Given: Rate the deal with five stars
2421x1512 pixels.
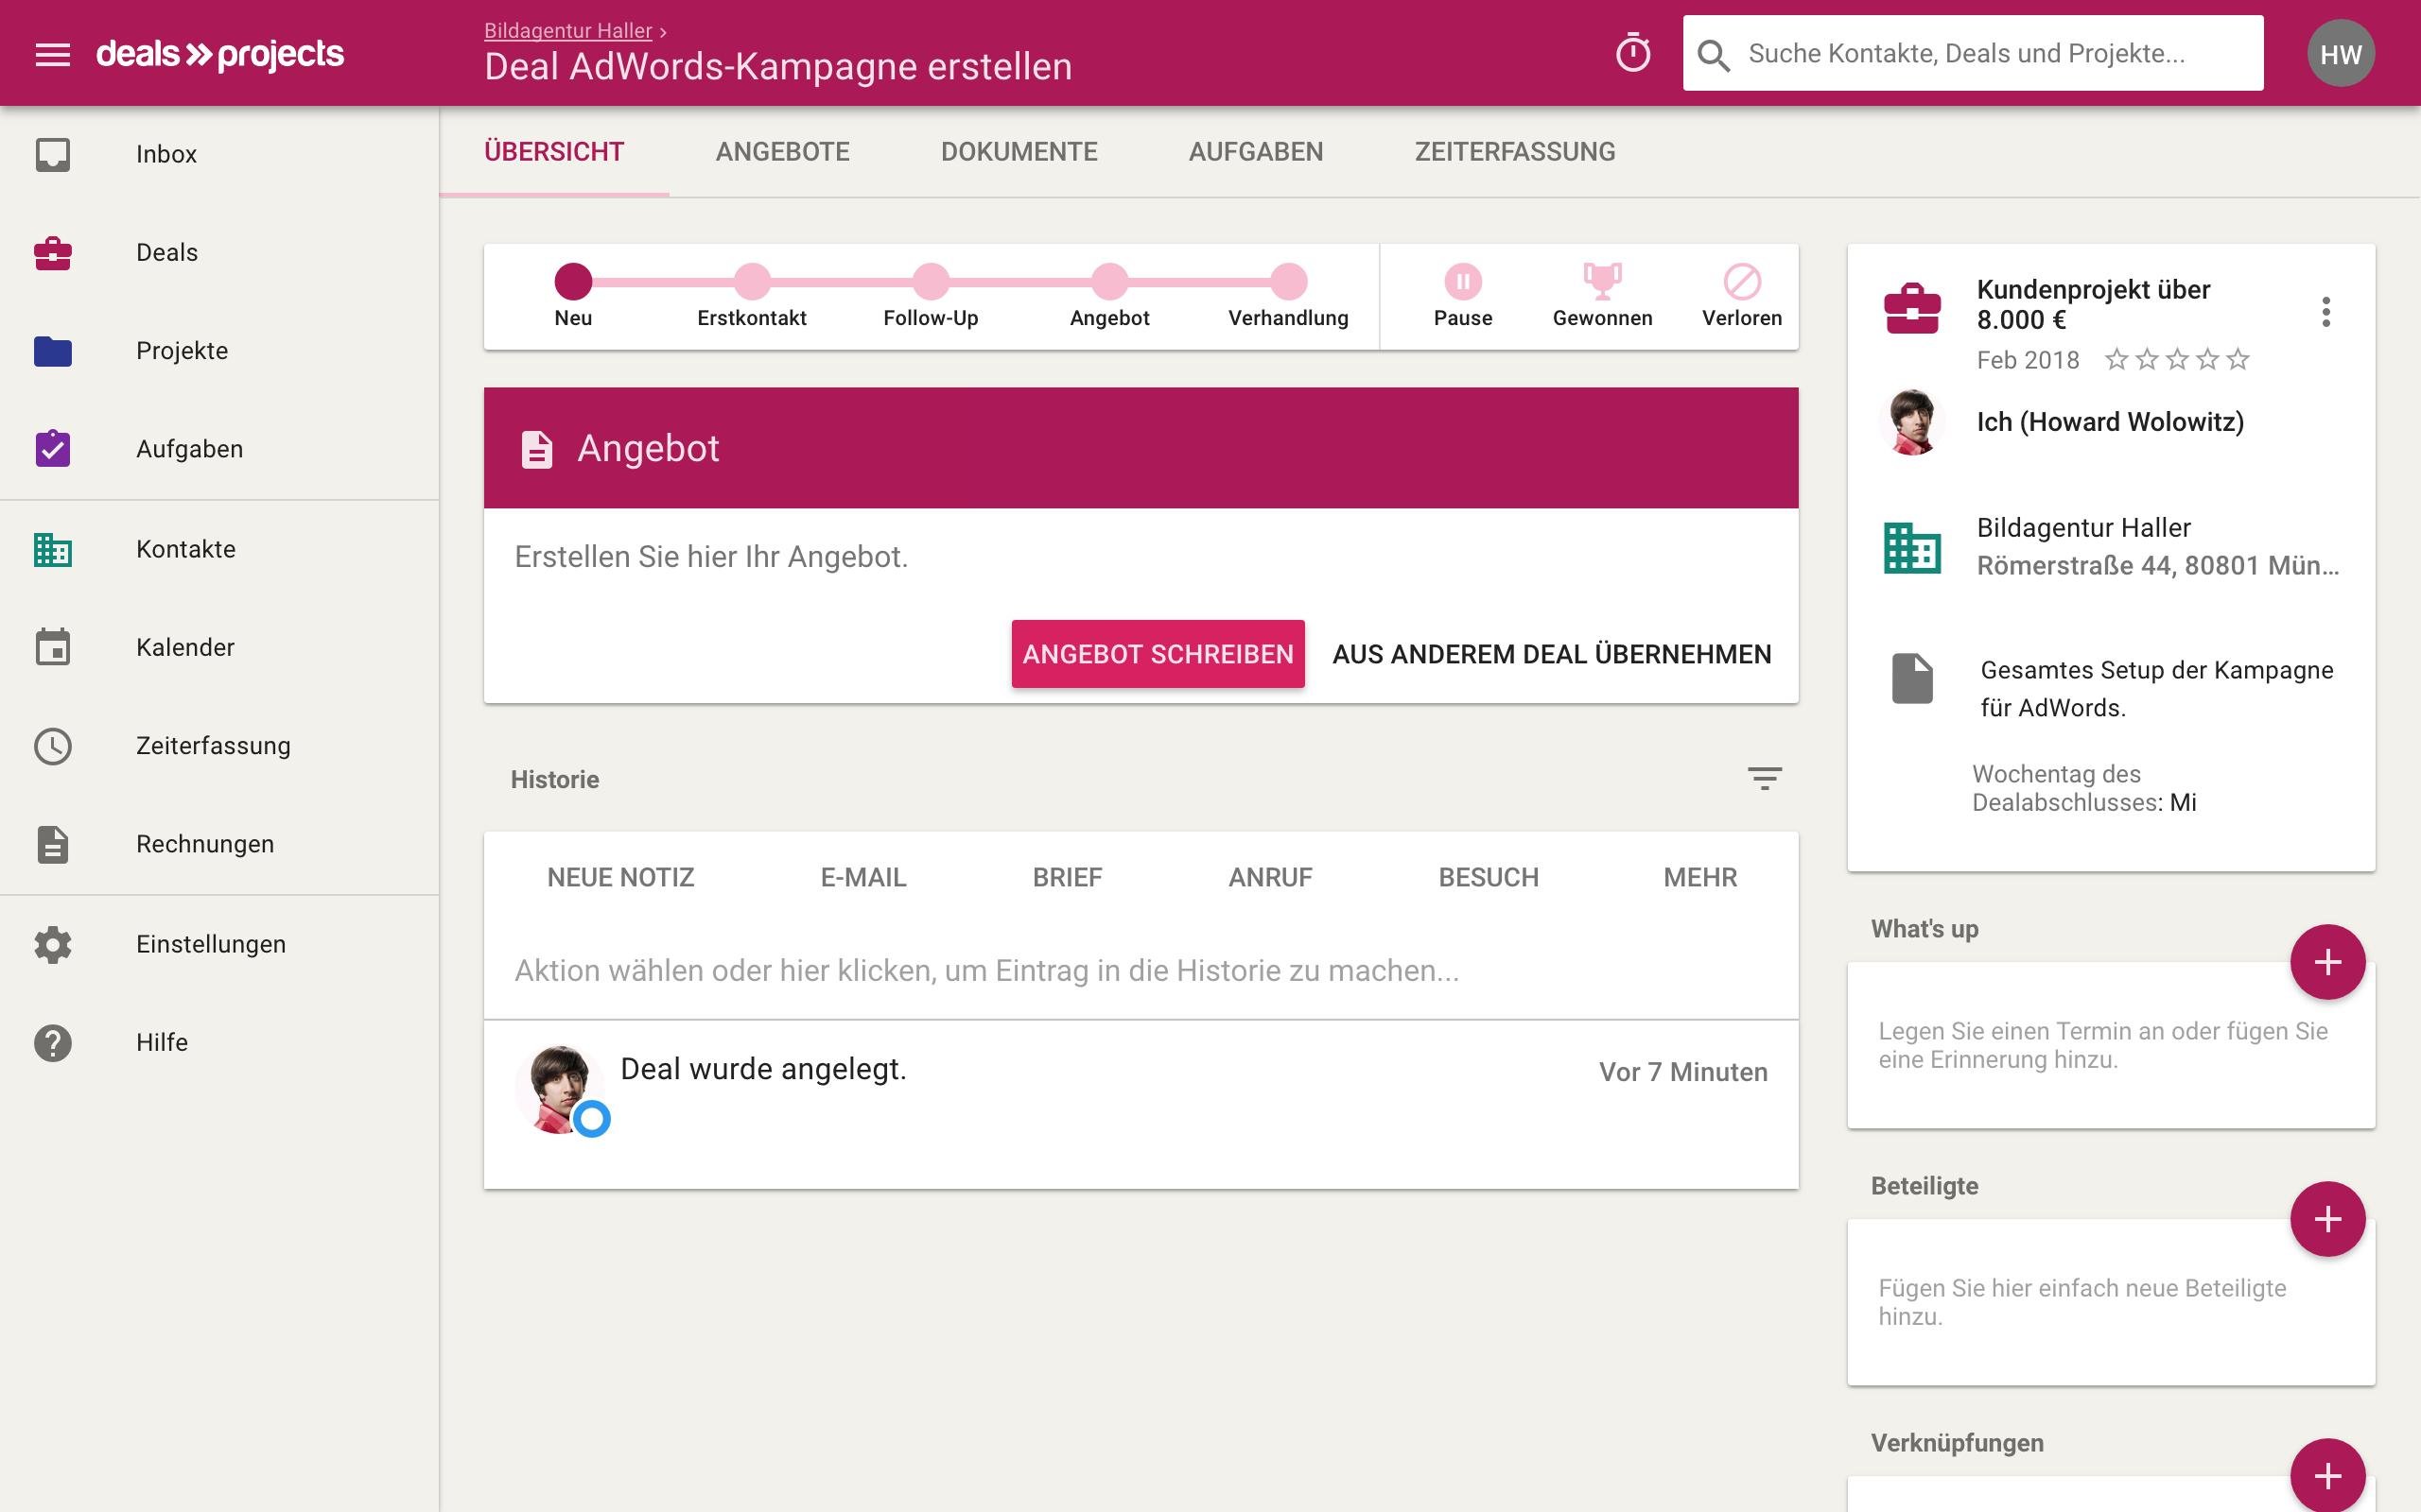Looking at the screenshot, I should click(2238, 359).
